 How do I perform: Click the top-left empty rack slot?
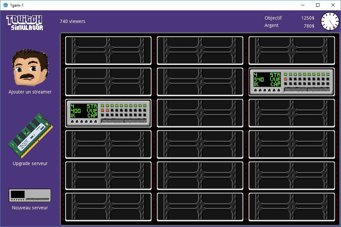[x=108, y=51]
